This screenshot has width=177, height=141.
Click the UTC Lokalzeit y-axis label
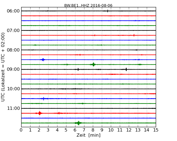point(3,67)
